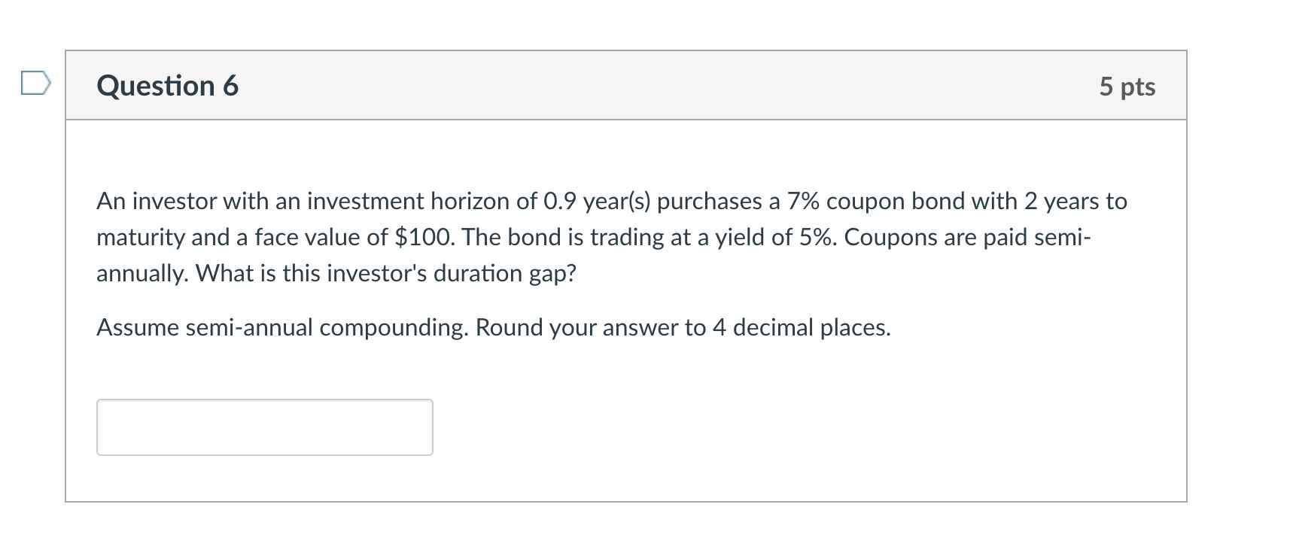Click the "Coupons are paid" phrase
The height and width of the screenshot is (559, 1290).
coord(936,237)
